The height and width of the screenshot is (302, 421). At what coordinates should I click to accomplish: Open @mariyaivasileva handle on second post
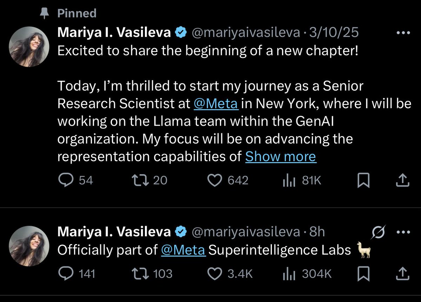245,232
